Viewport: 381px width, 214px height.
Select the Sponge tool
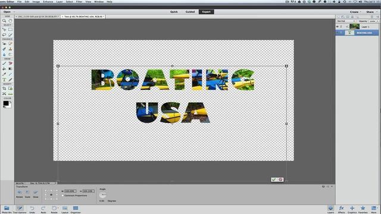click(10, 55)
